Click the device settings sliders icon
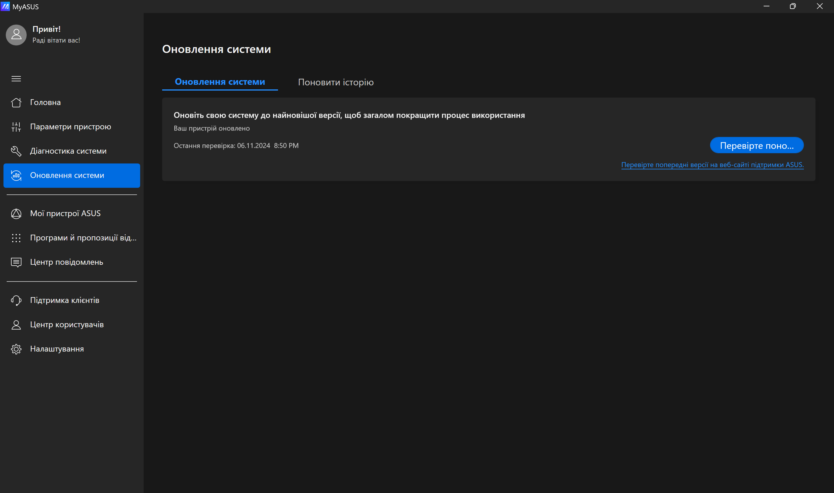Viewport: 834px width, 493px height. coord(16,126)
